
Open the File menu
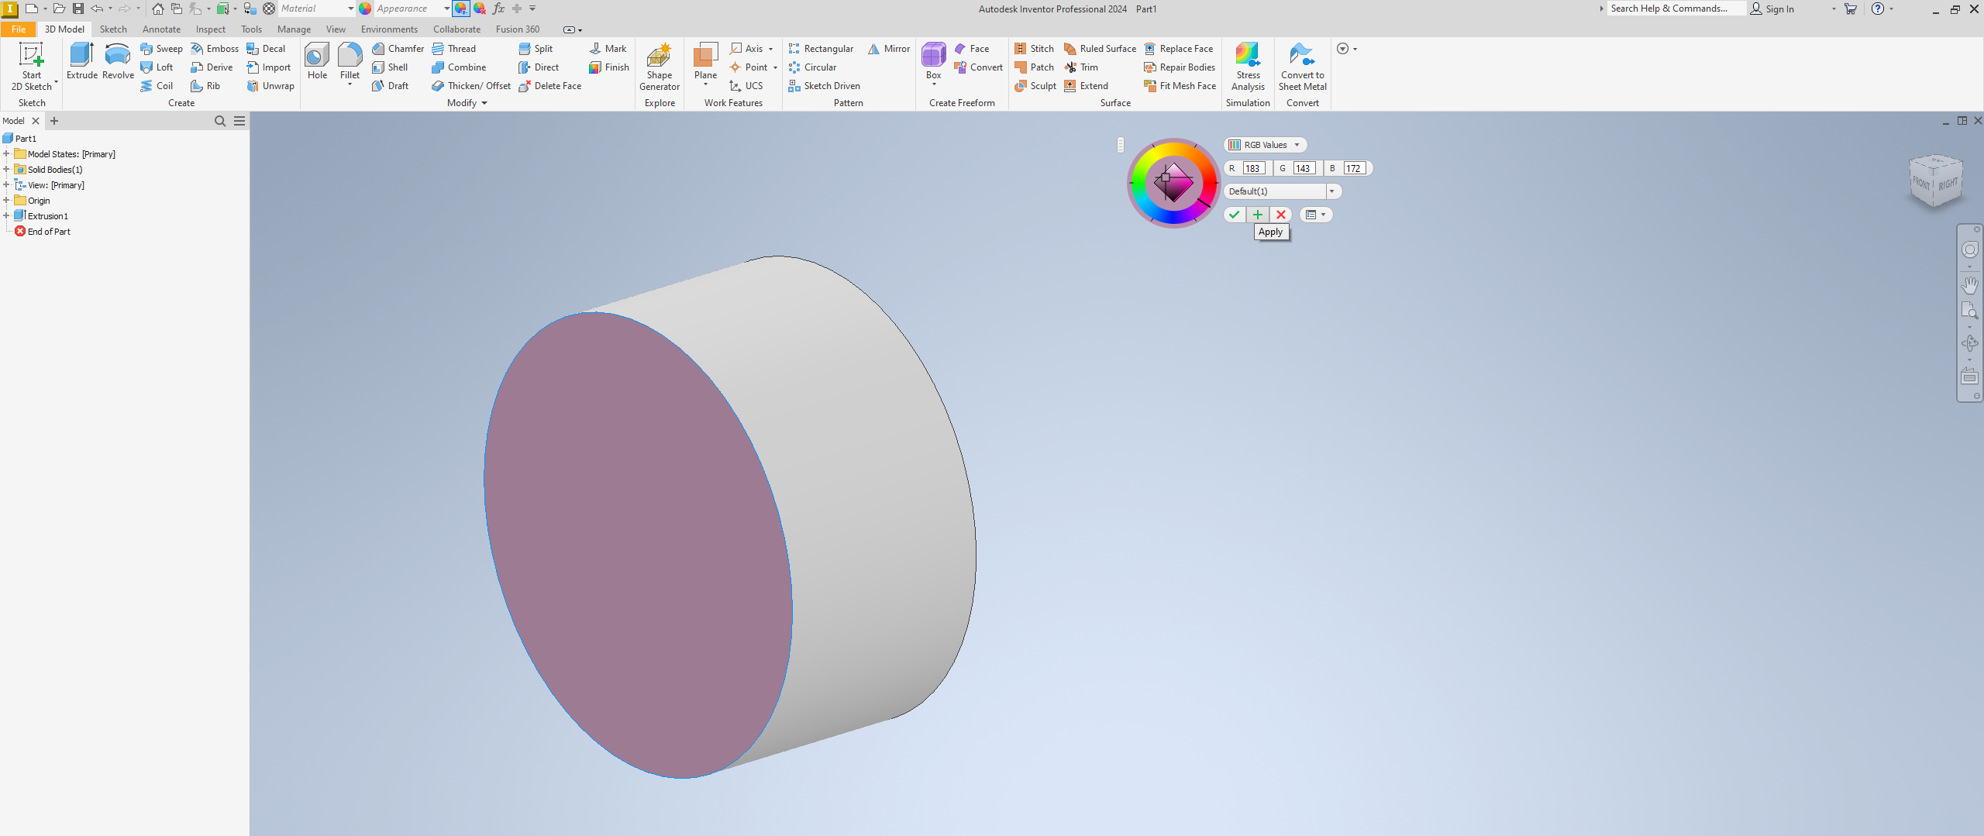tap(18, 29)
